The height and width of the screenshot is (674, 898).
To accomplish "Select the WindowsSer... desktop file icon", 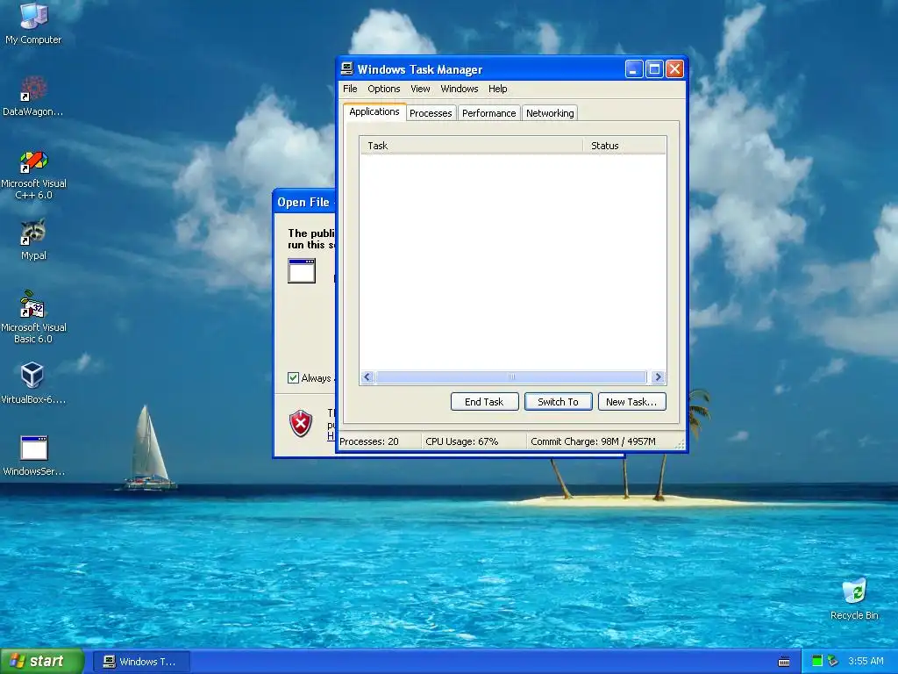I will tap(33, 455).
